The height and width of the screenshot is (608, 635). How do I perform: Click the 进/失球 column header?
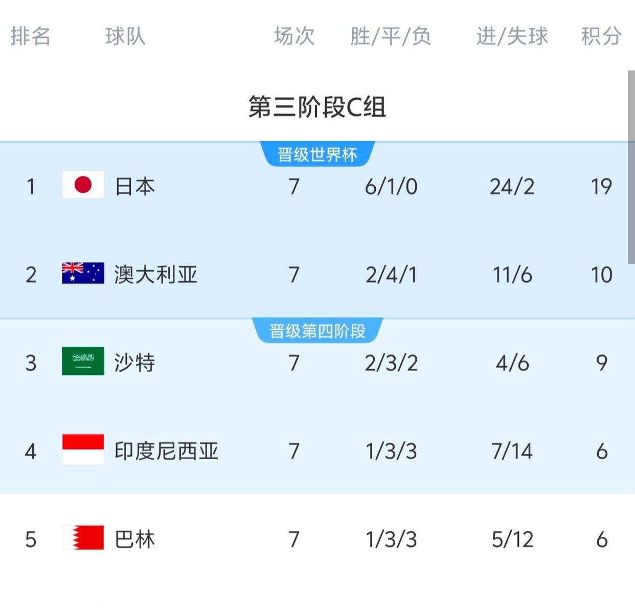512,36
